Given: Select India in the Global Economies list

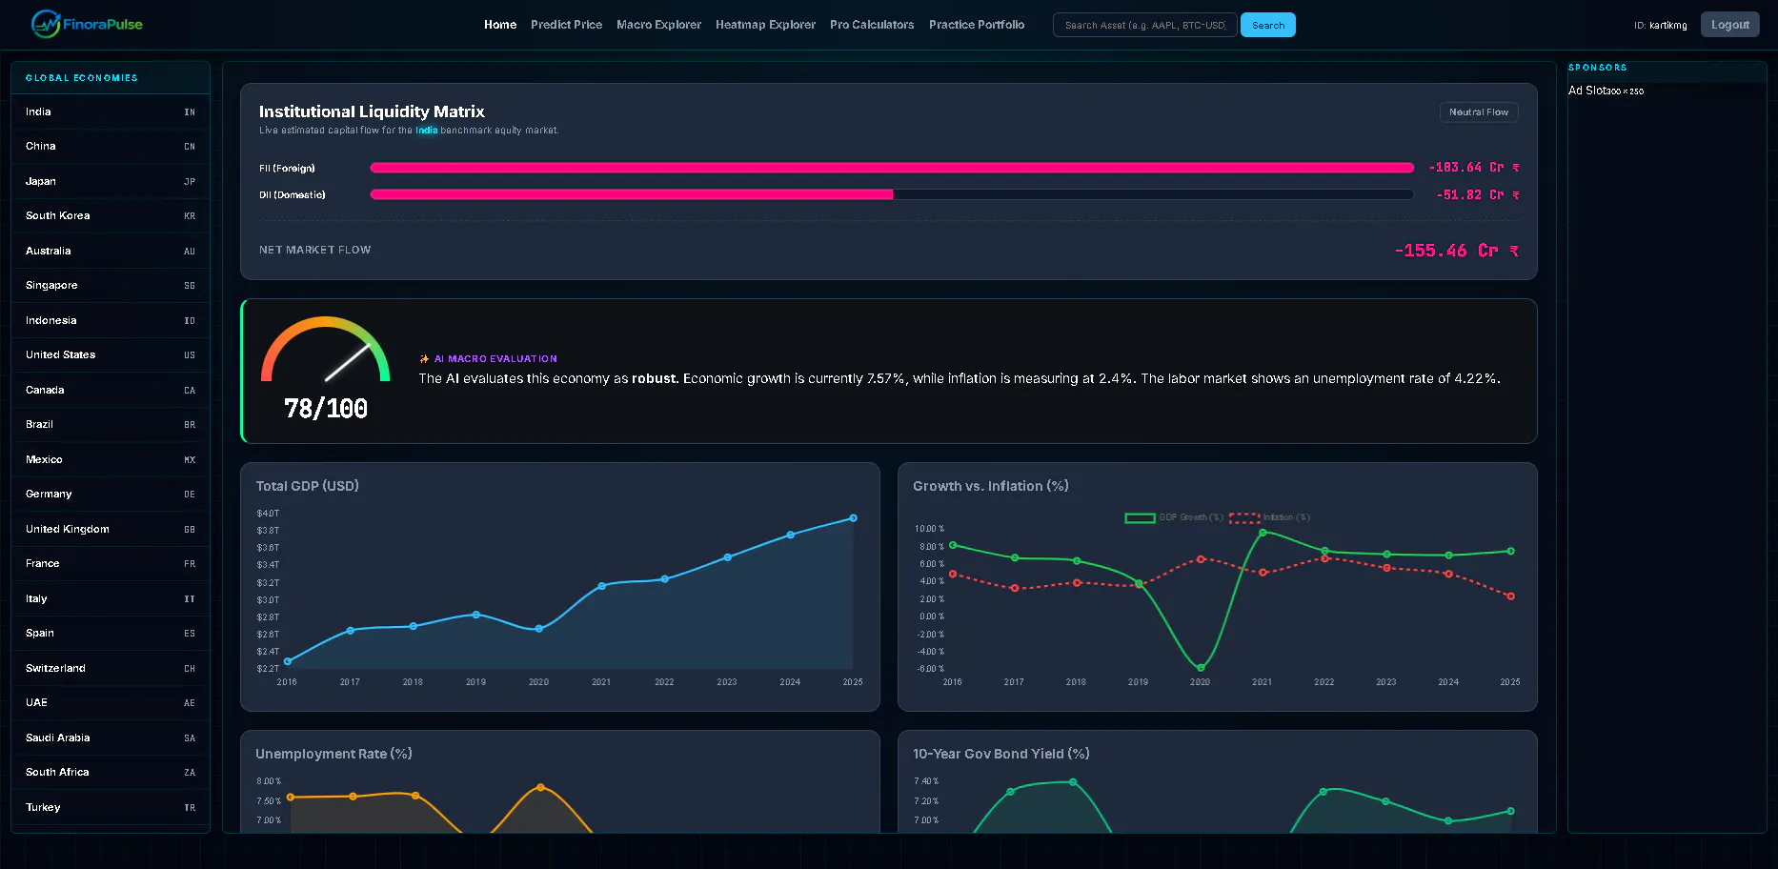Looking at the screenshot, I should click(x=111, y=111).
